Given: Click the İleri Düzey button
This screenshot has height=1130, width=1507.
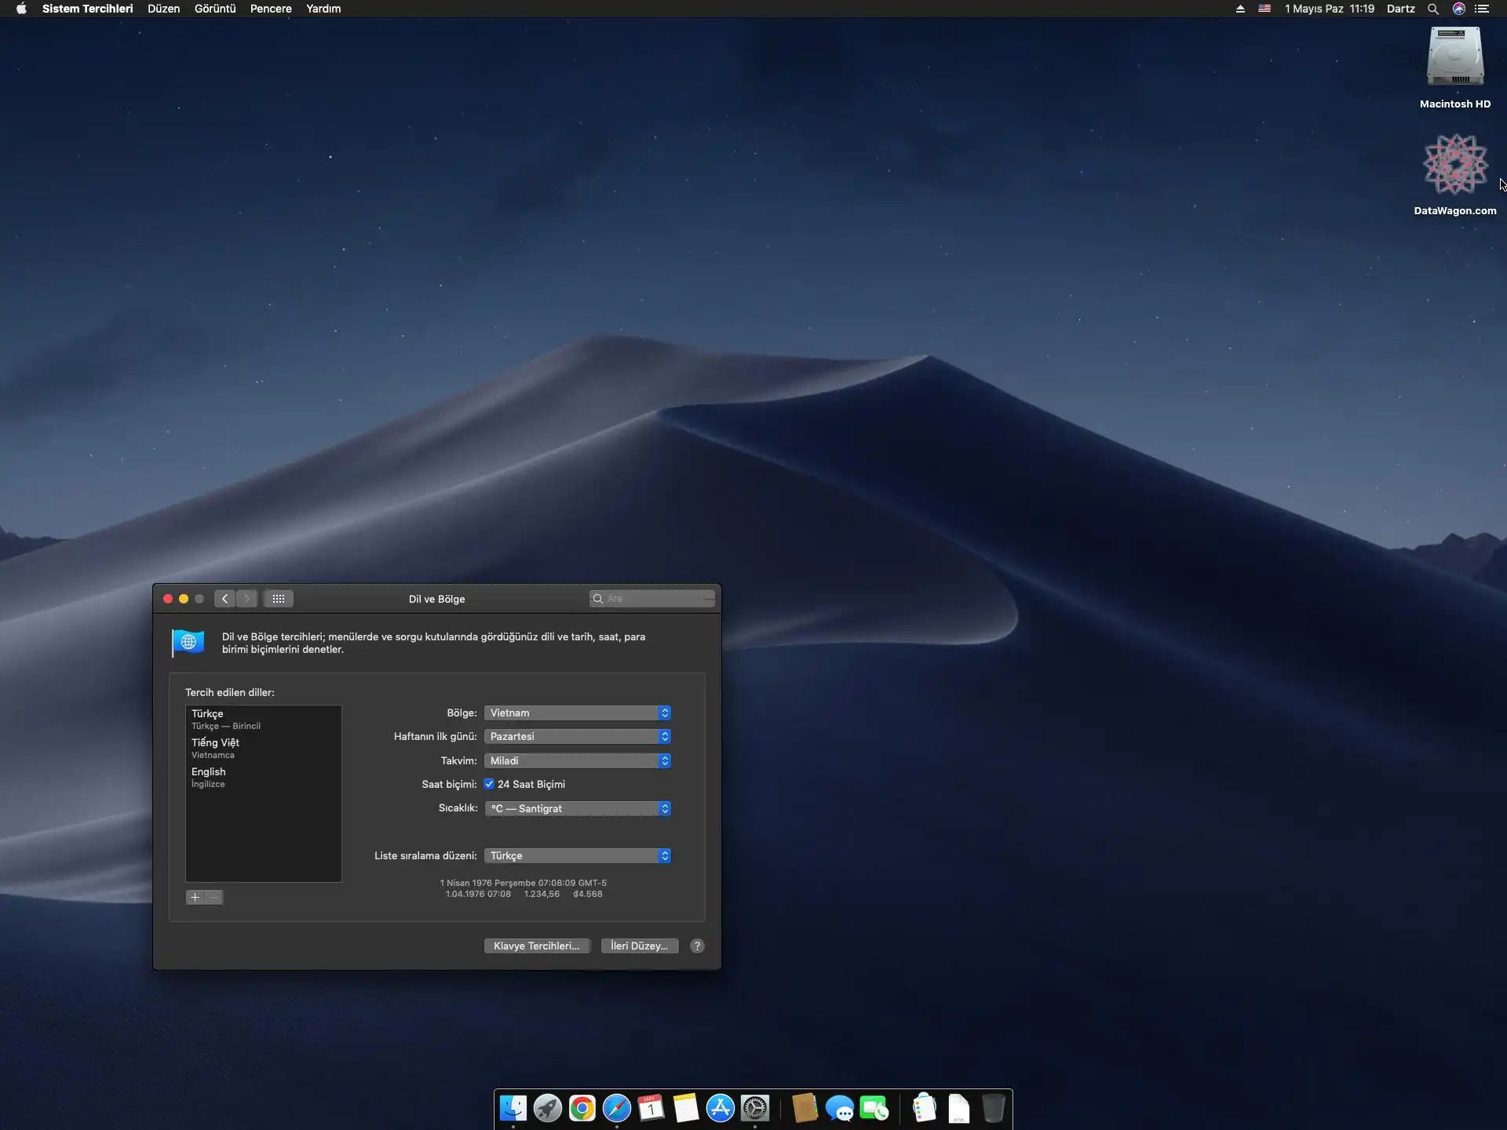Looking at the screenshot, I should click(639, 946).
